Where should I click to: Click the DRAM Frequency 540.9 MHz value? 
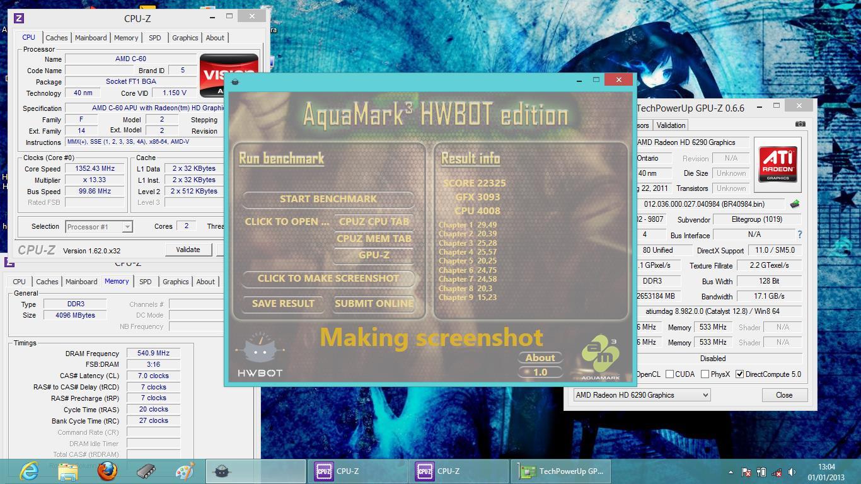pyautogui.click(x=153, y=354)
